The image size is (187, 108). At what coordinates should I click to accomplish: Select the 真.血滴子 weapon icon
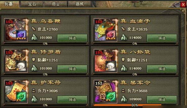[105, 30]
